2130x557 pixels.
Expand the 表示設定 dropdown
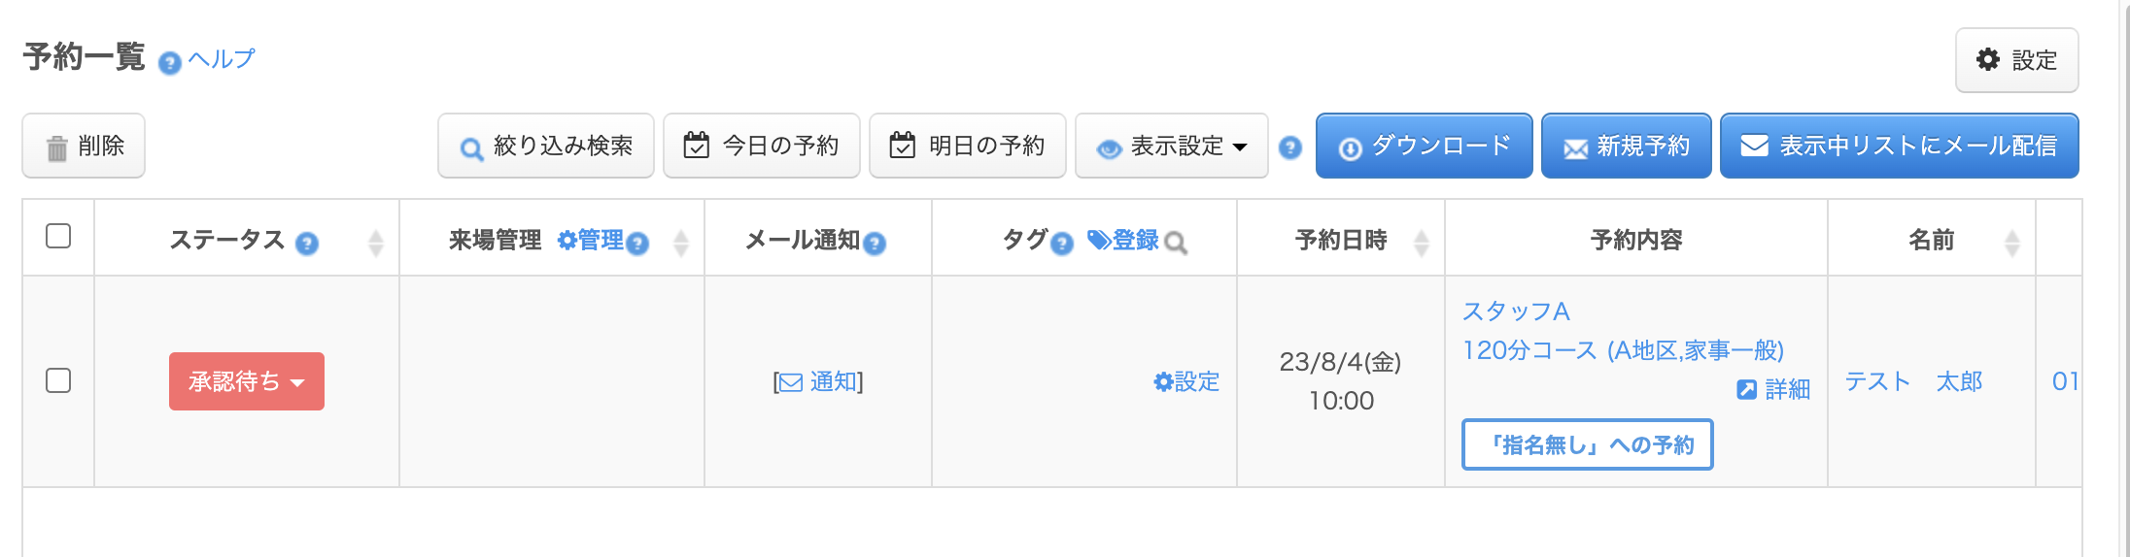(x=1172, y=147)
